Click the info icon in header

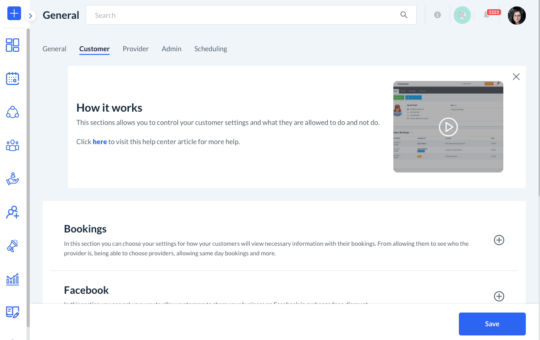[437, 15]
